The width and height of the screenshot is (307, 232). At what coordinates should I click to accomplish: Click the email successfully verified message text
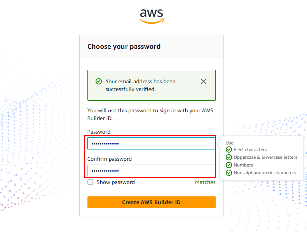[x=140, y=85]
